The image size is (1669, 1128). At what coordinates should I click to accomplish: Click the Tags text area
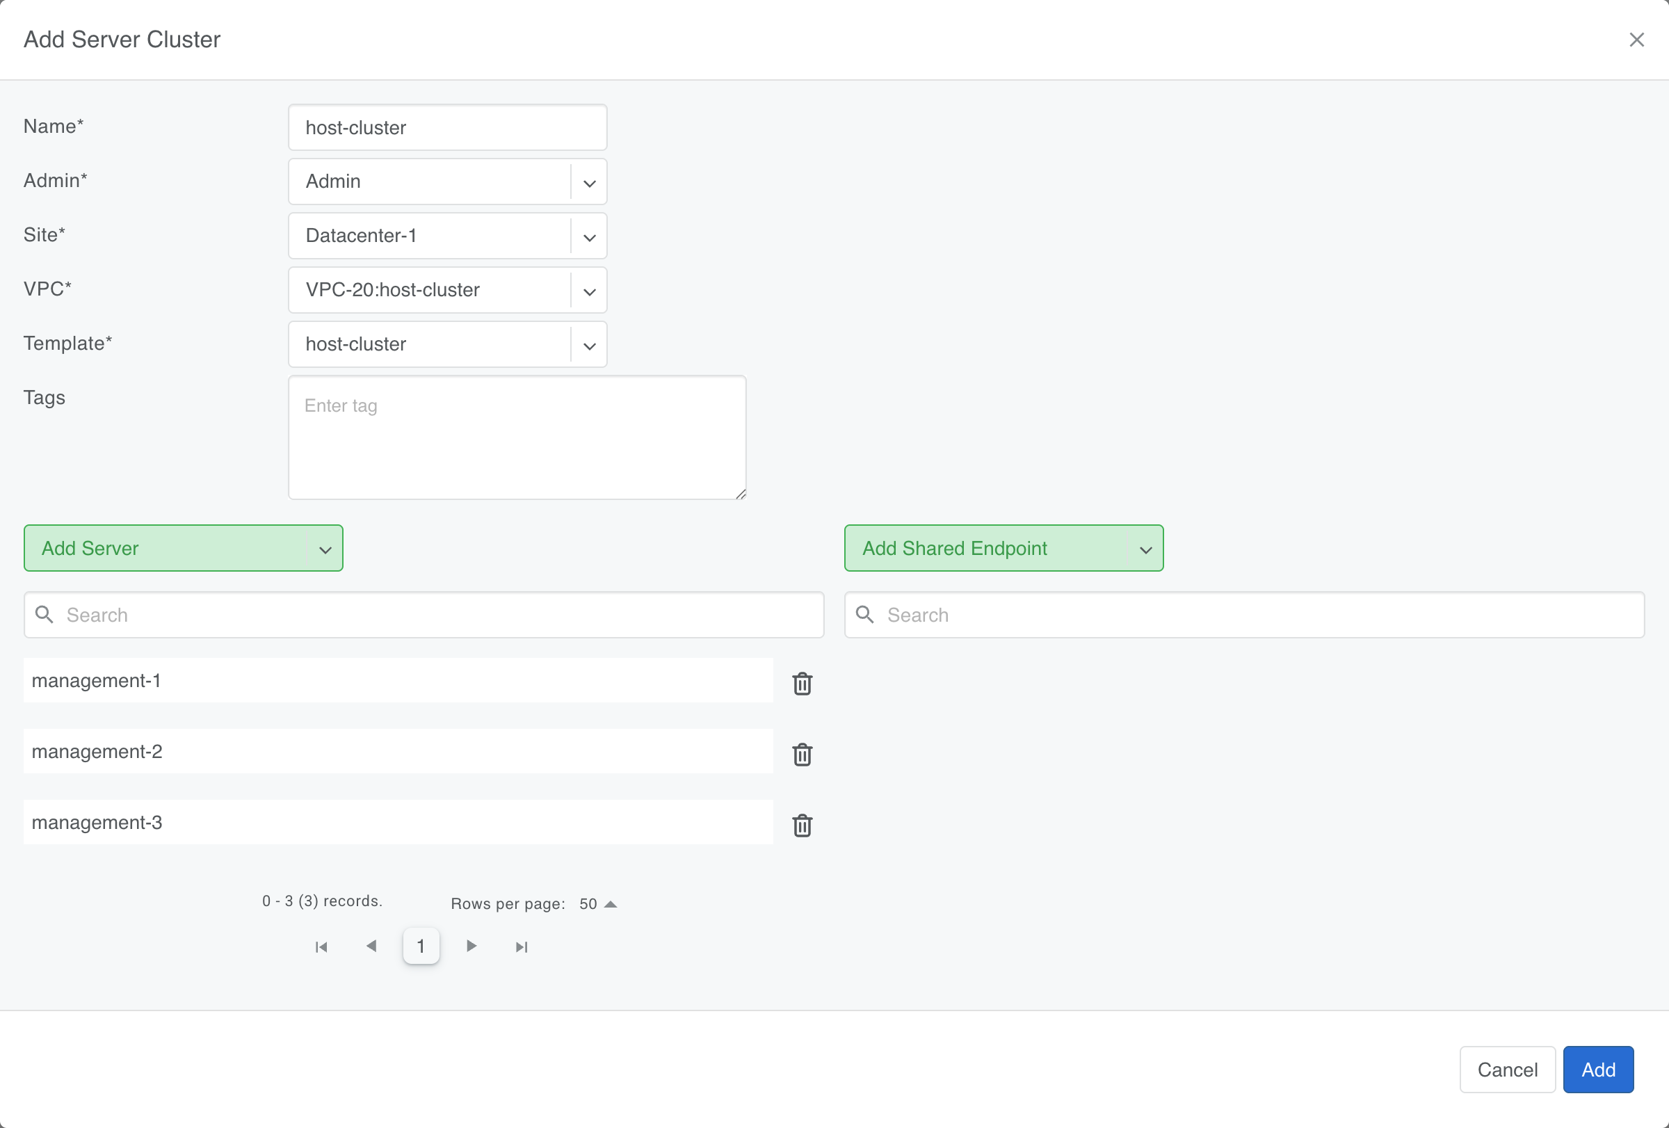(x=517, y=437)
